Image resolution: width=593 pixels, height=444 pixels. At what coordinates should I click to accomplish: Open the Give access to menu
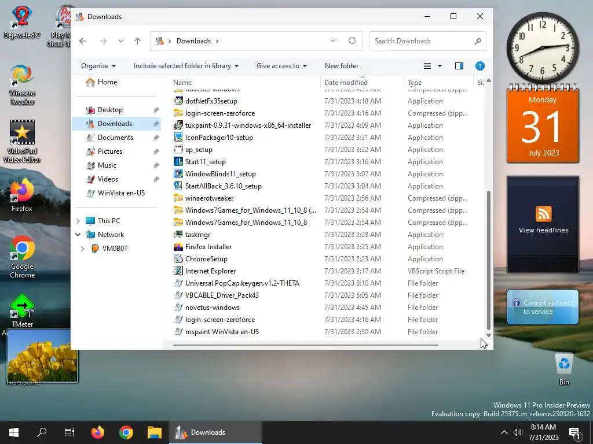[x=282, y=66]
